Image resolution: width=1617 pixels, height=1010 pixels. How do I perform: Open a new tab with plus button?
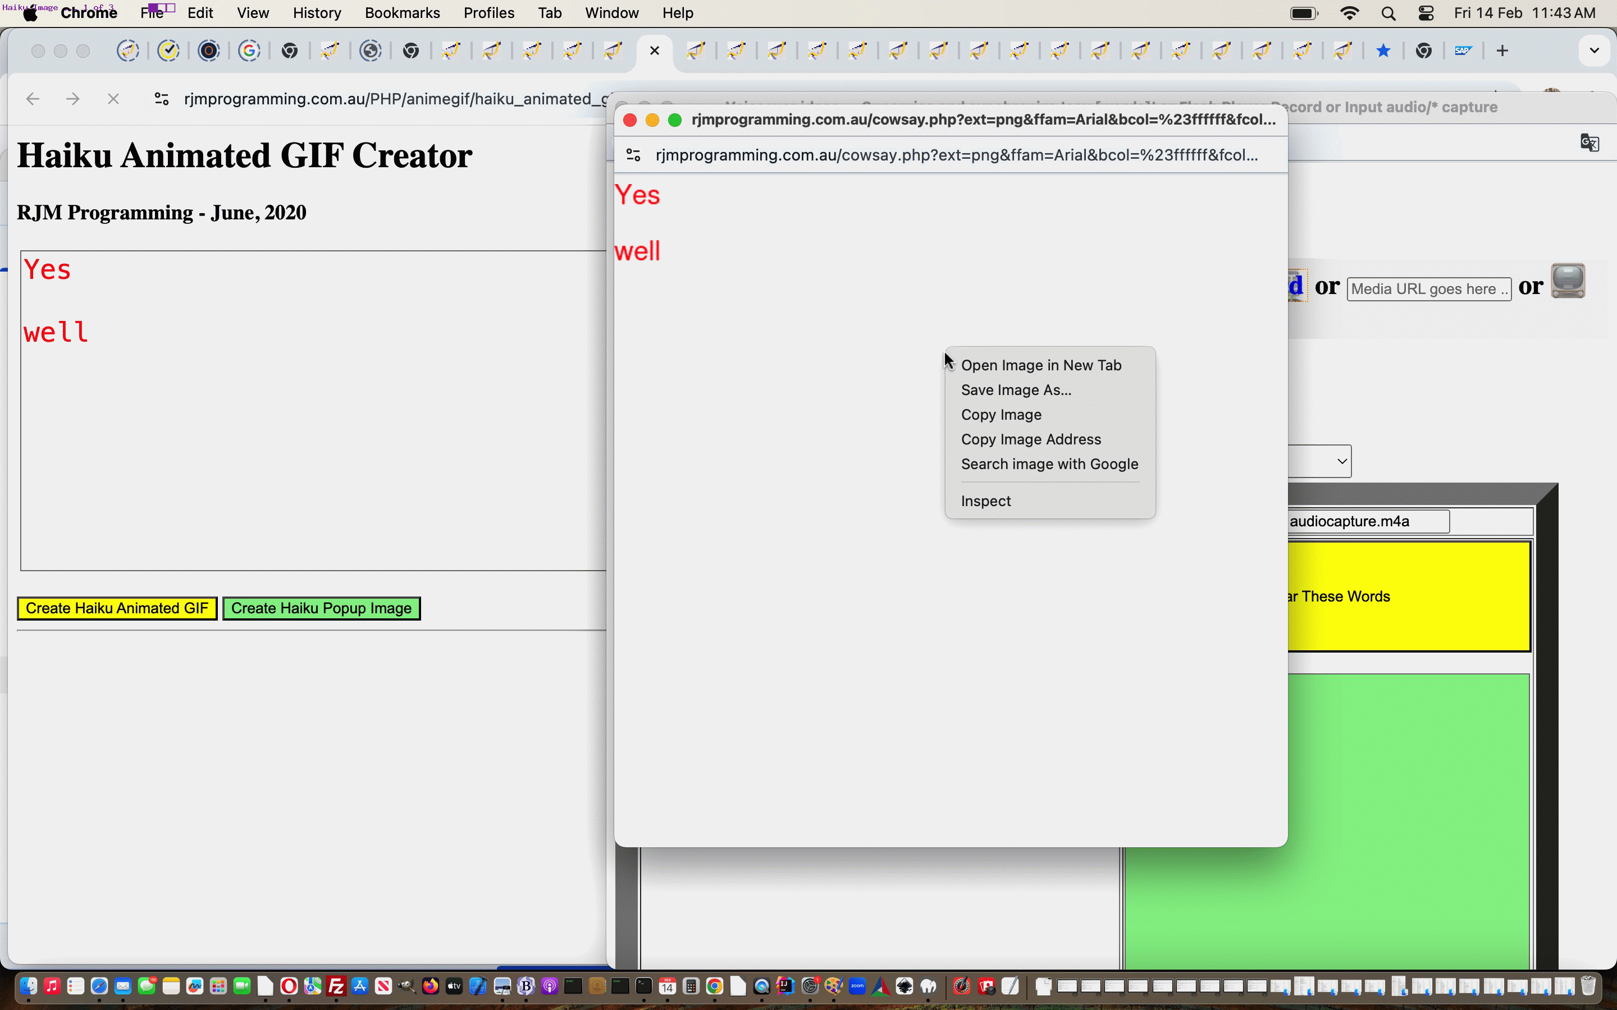[x=1502, y=50]
